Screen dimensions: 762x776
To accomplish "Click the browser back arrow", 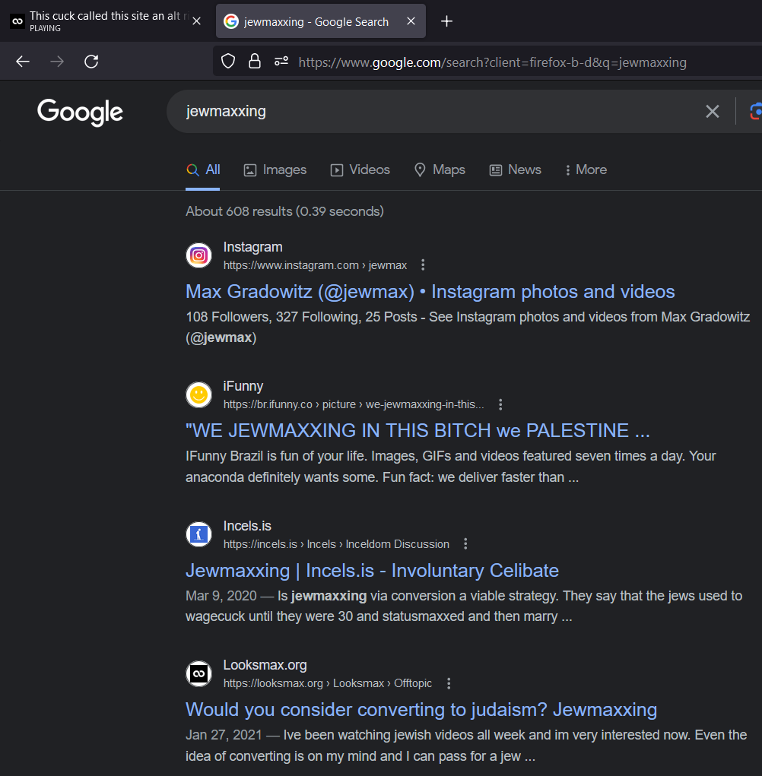I will pos(23,62).
